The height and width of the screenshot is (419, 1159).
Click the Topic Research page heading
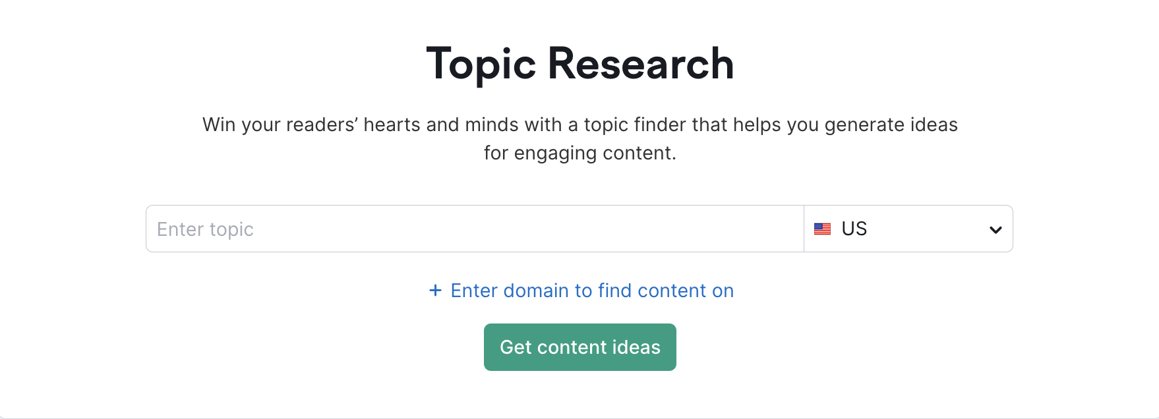pos(579,63)
